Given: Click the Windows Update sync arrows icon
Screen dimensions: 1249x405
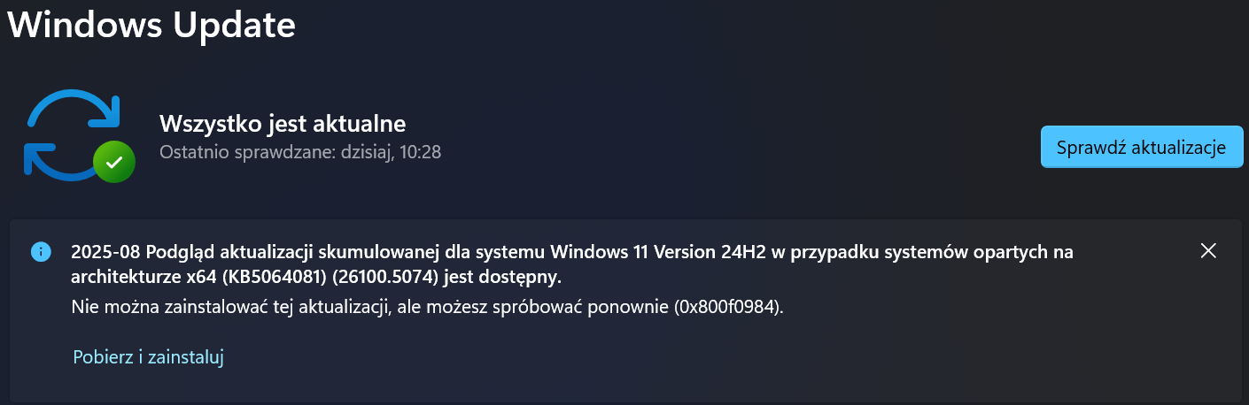Looking at the screenshot, I should (69, 133).
